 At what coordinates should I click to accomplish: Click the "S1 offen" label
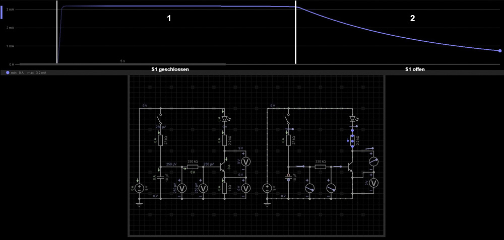coord(415,69)
